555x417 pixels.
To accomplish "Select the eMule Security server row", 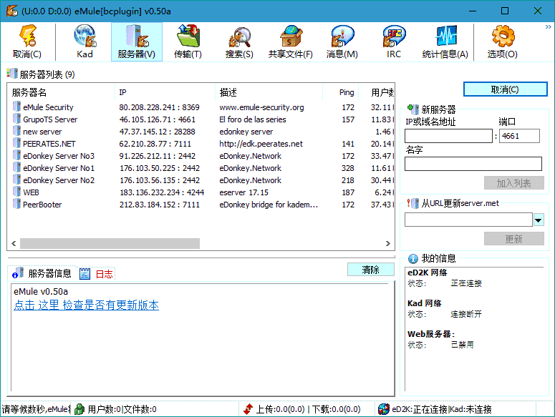I will [48, 107].
